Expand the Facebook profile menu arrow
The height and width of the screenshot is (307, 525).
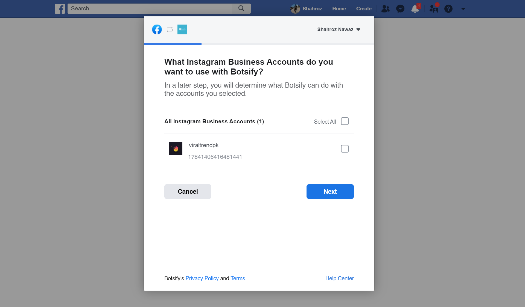[x=463, y=8]
